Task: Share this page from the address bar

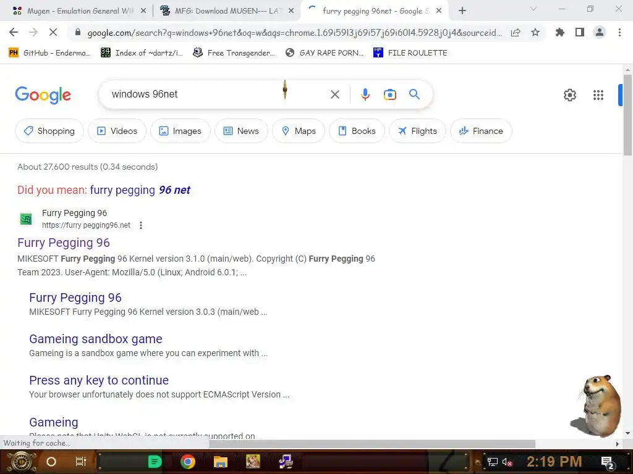Action: pyautogui.click(x=516, y=33)
